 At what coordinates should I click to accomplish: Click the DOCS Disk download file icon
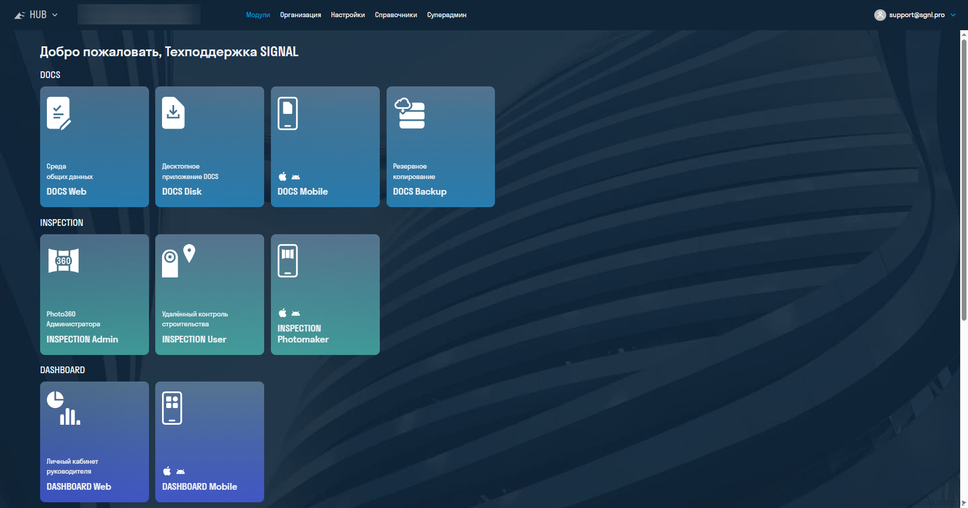[x=173, y=113]
